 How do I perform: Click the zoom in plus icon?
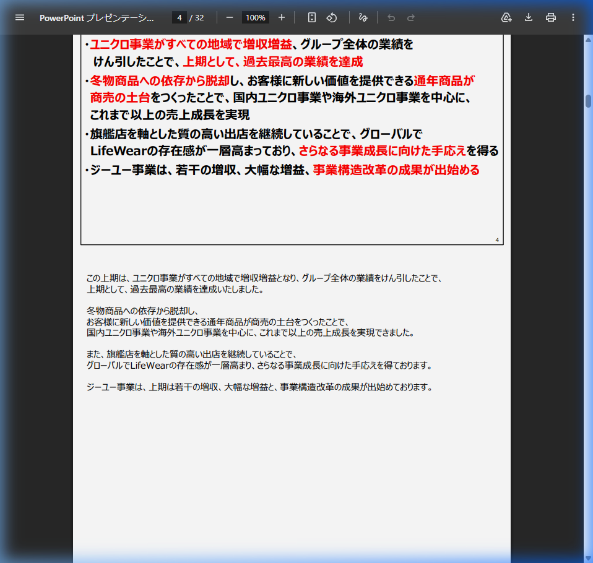[282, 17]
